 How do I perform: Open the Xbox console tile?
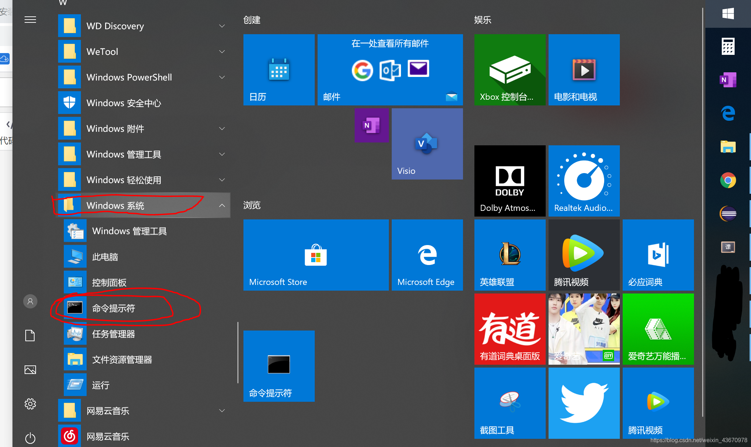[510, 70]
